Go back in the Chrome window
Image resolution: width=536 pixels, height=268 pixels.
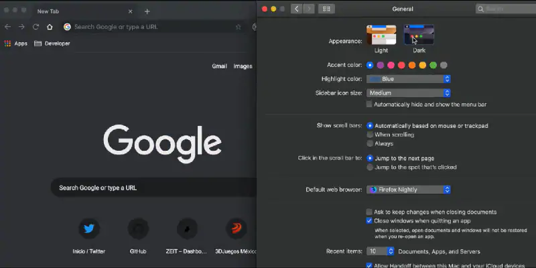7,27
